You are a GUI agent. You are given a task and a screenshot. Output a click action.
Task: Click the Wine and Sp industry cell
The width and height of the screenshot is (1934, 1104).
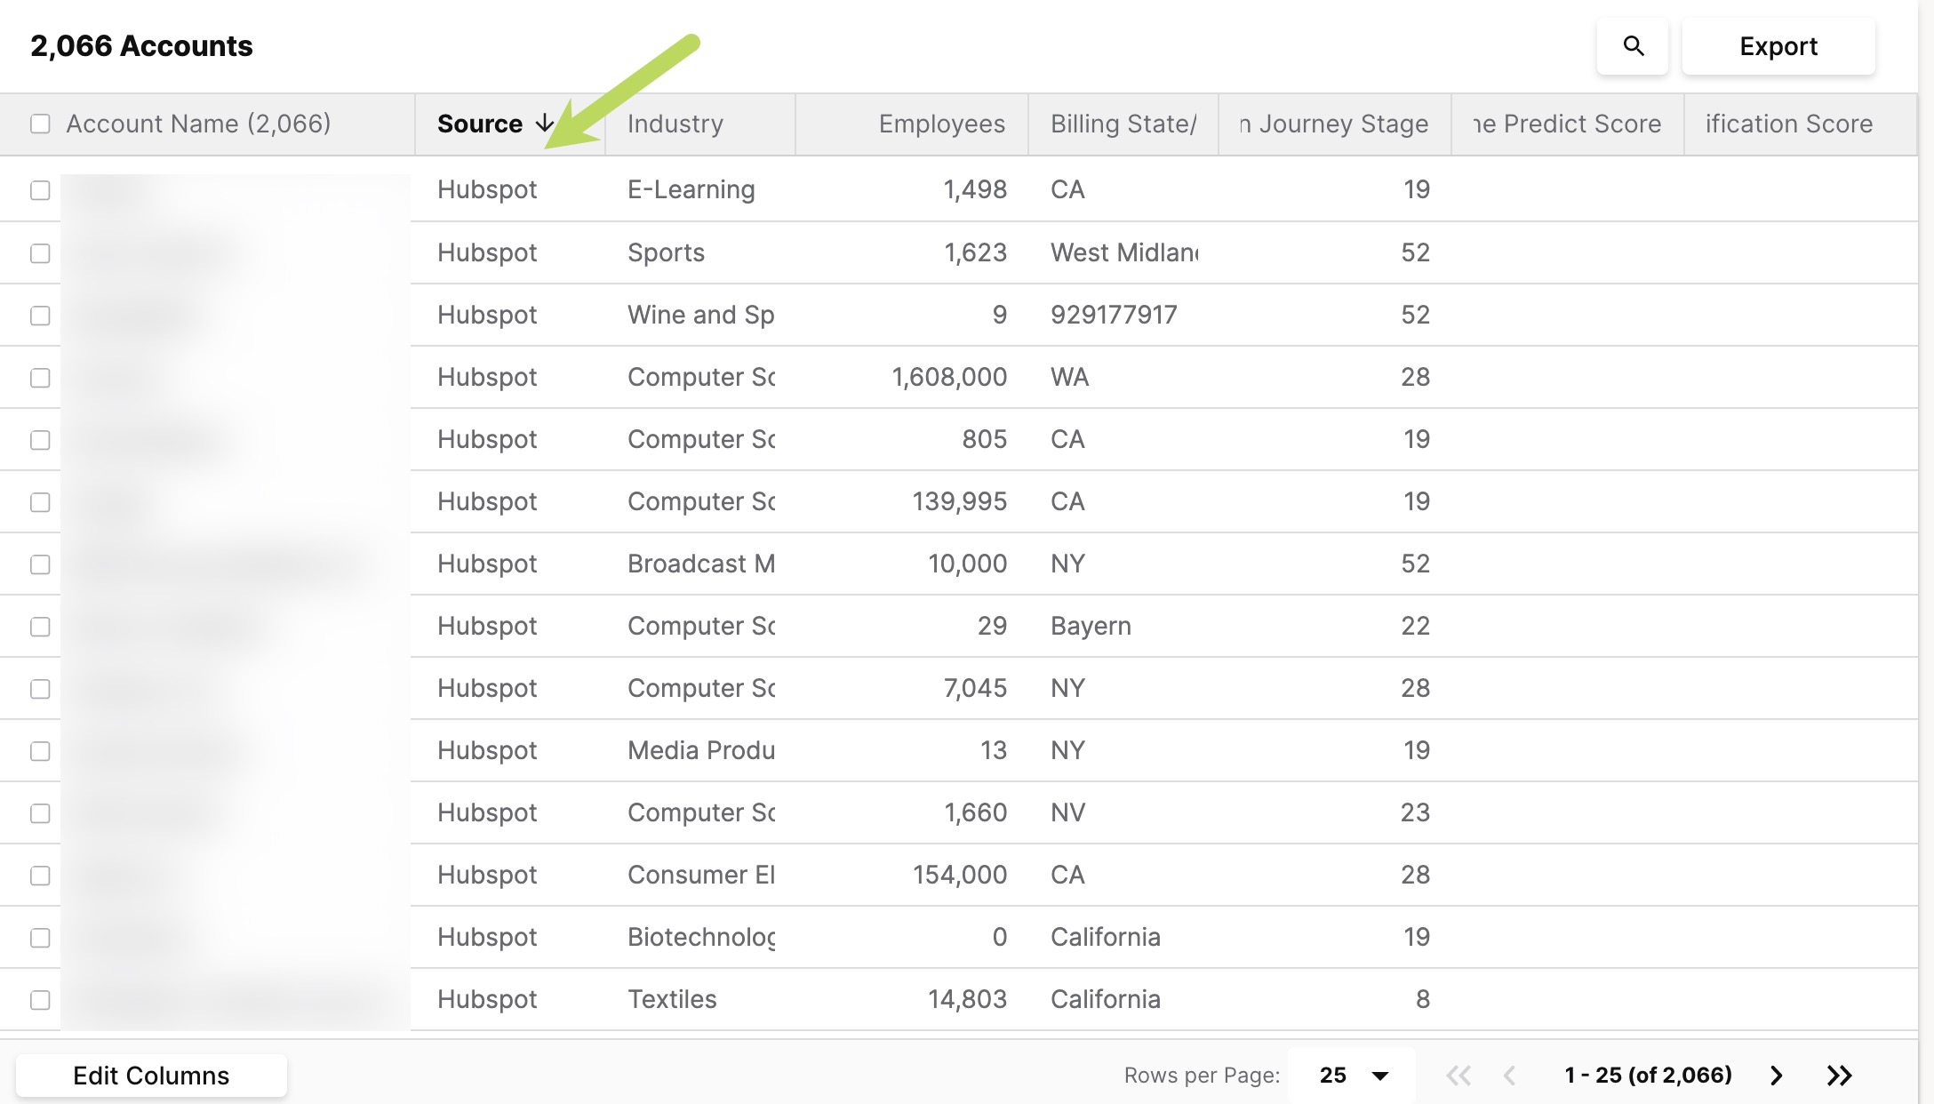tap(701, 315)
